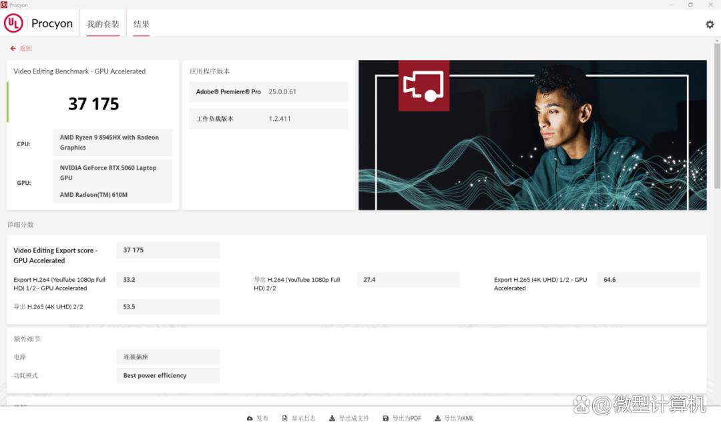Image resolution: width=721 pixels, height=430 pixels.
Task: Click the 导出为PDF button label
Action: [x=407, y=419]
